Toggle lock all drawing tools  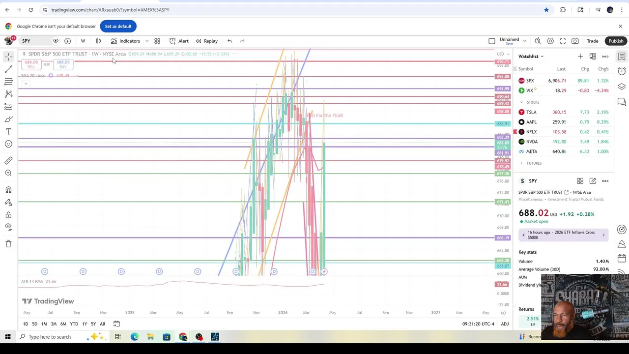pyautogui.click(x=8, y=215)
